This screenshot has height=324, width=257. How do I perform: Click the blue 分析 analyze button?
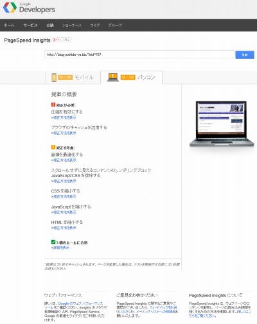245,55
